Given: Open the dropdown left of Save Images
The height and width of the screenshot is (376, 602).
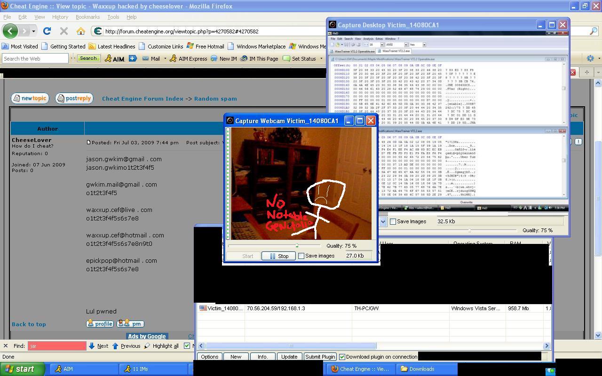Looking at the screenshot, I should point(383,221).
